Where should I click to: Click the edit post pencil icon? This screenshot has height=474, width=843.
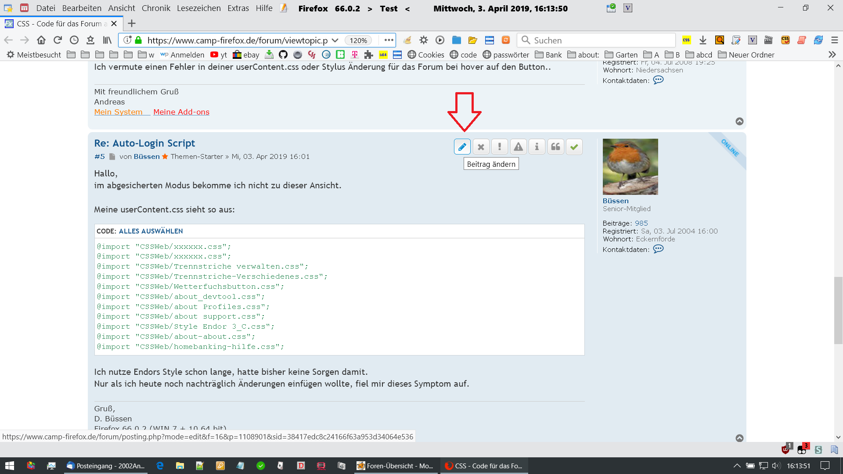(x=462, y=147)
